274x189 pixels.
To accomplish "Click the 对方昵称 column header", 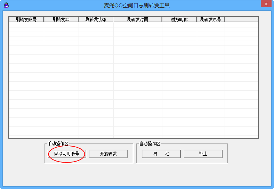I will (179, 19).
